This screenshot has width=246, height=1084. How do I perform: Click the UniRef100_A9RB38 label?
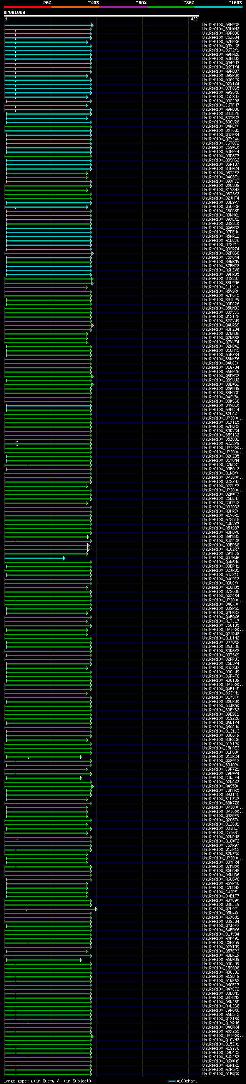tap(221, 110)
